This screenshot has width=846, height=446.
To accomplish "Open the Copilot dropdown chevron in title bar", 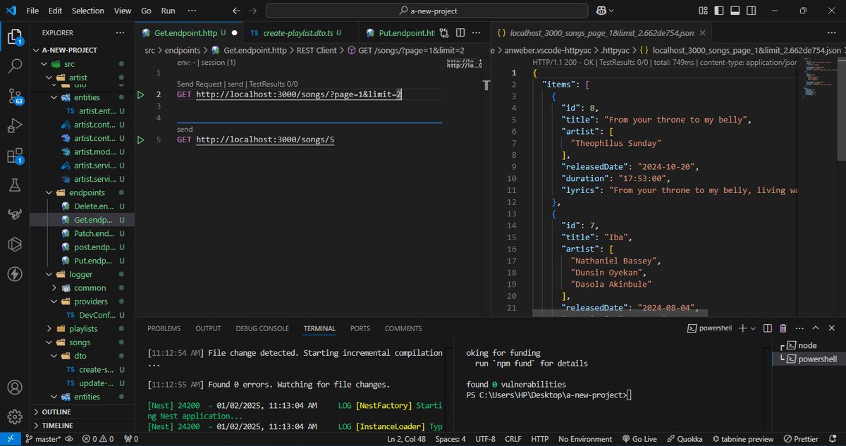I will (611, 11).
